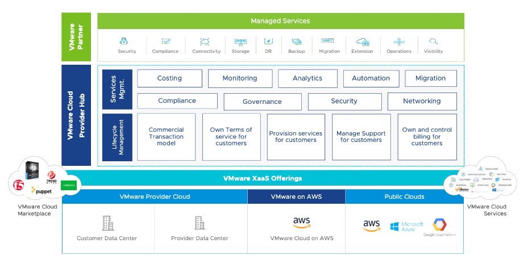Screen dimensions: 532x268
Task: Click the AWS logo above VMware Cloud on AWS
Action: coord(302,222)
